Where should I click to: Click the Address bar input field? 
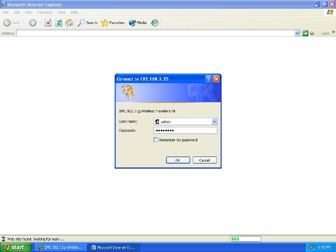point(155,33)
